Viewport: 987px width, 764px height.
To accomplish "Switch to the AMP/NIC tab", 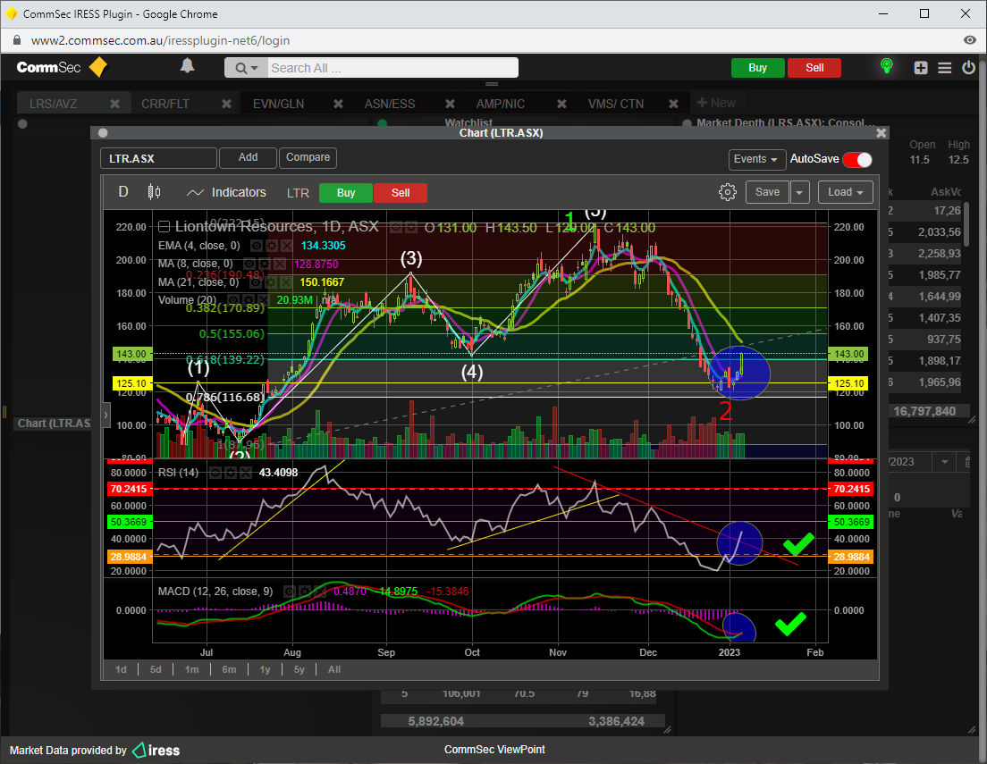I will pyautogui.click(x=501, y=104).
